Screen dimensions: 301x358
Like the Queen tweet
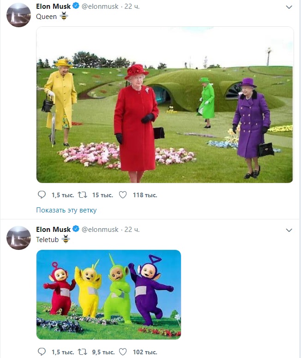[123, 195]
